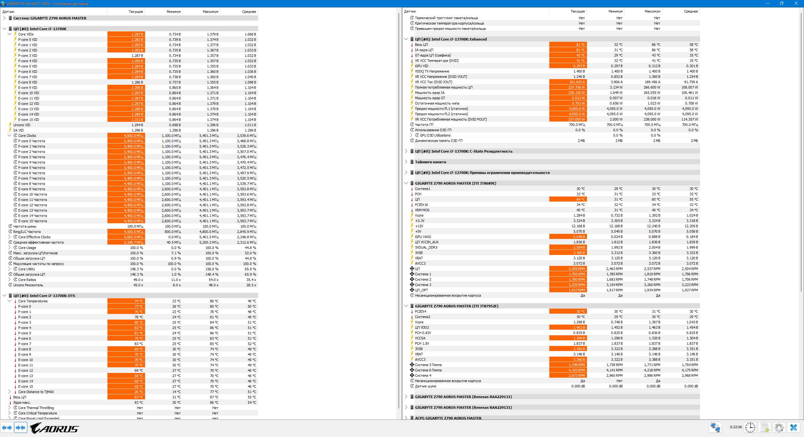
Task: Expand the GPU D3D Utilizations node
Action: [x=411, y=135]
